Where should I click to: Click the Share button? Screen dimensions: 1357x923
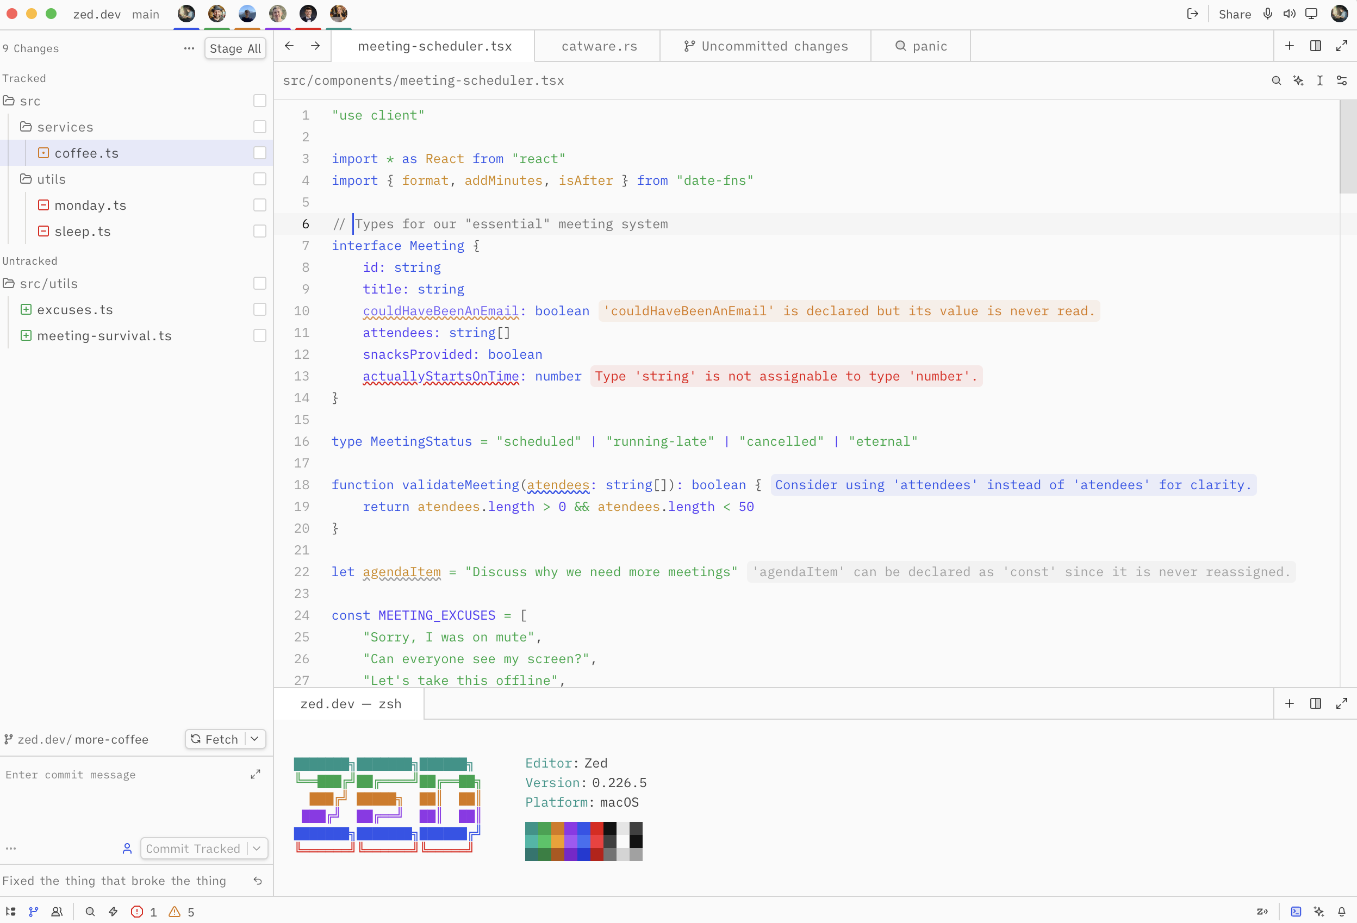click(1234, 14)
